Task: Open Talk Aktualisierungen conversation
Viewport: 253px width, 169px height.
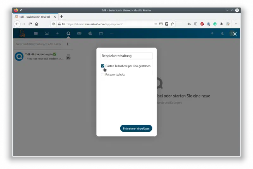Action: tap(43, 56)
